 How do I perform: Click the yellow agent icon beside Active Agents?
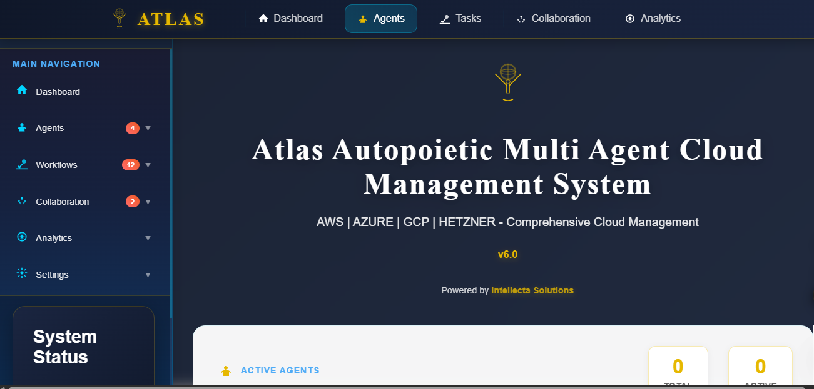tap(226, 371)
